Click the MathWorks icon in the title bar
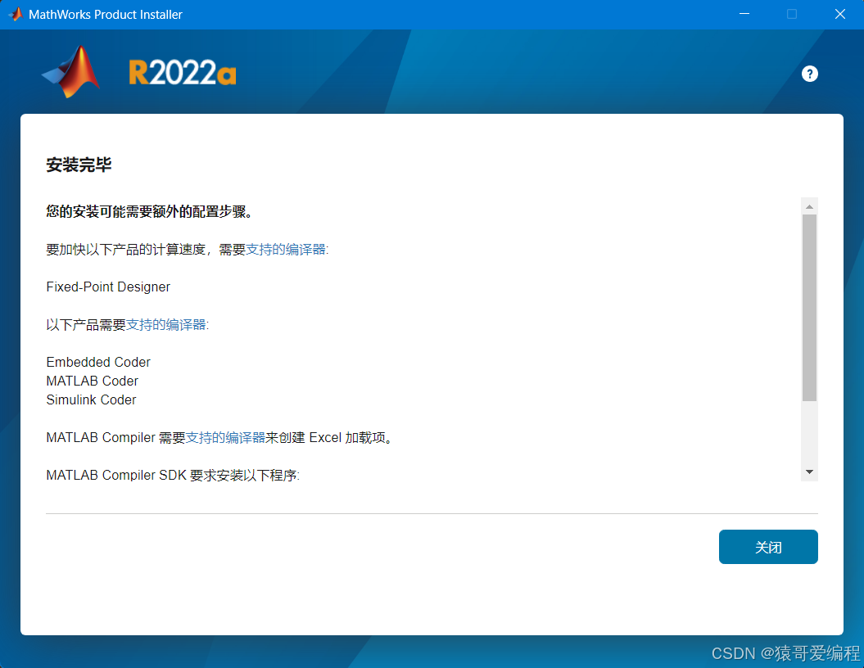The height and width of the screenshot is (668, 864). [16, 14]
